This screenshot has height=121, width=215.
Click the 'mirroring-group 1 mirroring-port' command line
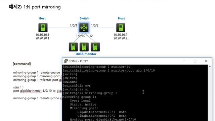38,76
